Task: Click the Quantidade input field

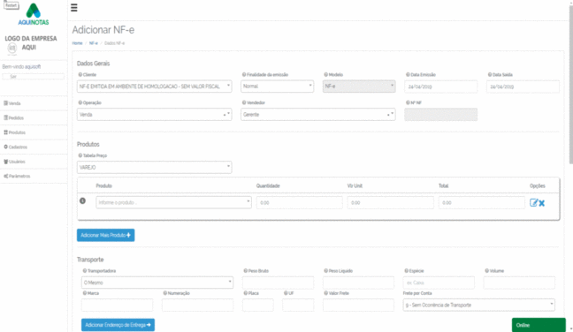Action: click(299, 202)
